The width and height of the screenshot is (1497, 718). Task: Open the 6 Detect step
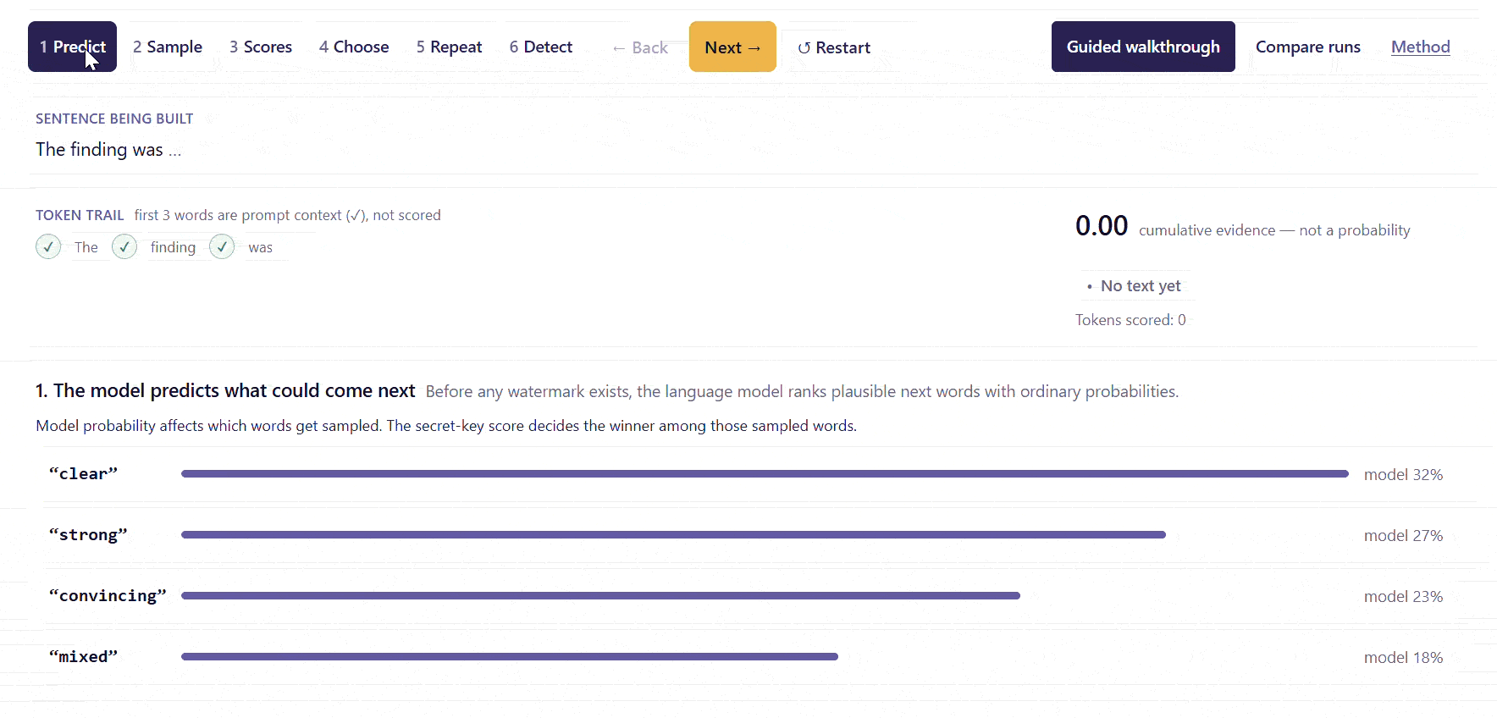[x=541, y=47]
